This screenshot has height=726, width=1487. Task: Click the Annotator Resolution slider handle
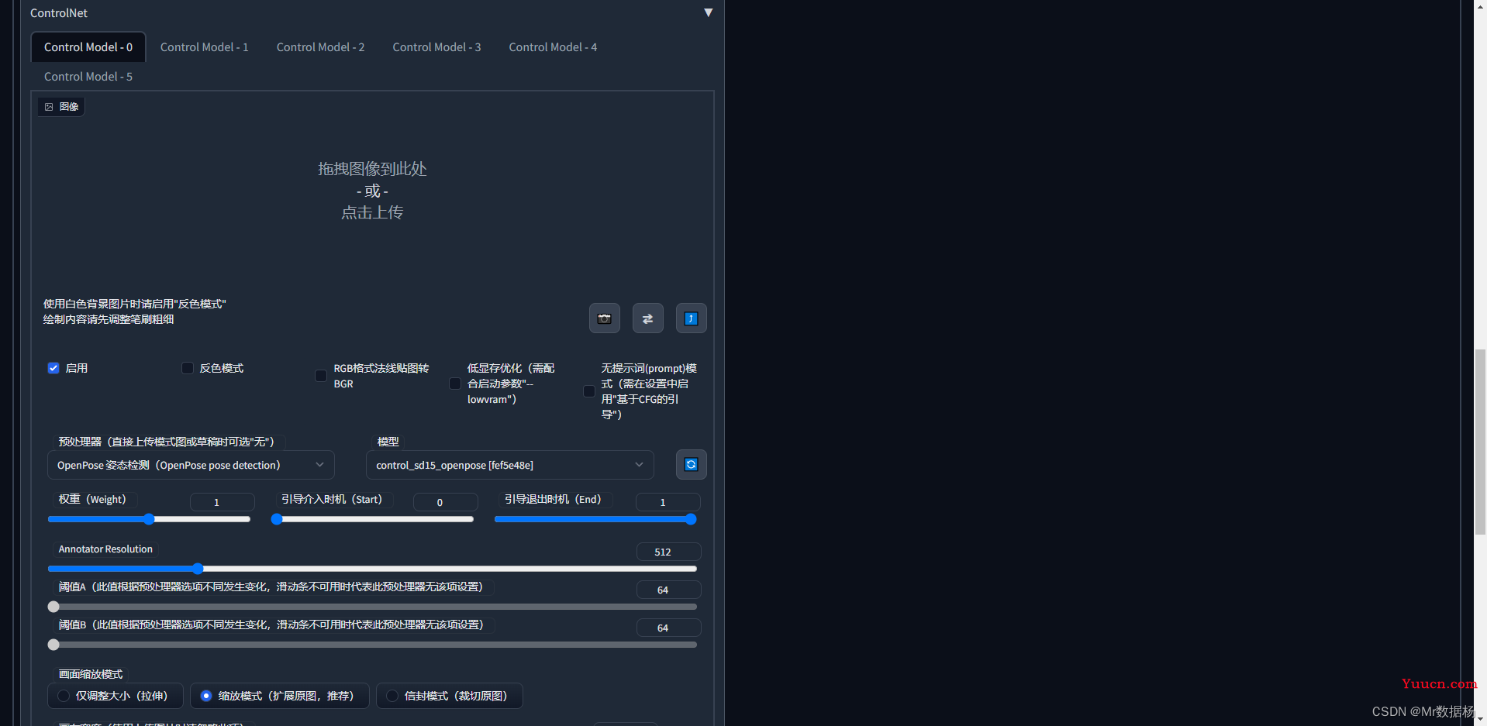tap(198, 569)
